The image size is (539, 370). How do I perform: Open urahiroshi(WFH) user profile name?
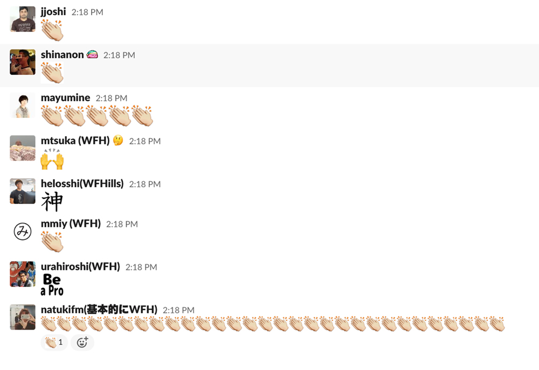80,266
